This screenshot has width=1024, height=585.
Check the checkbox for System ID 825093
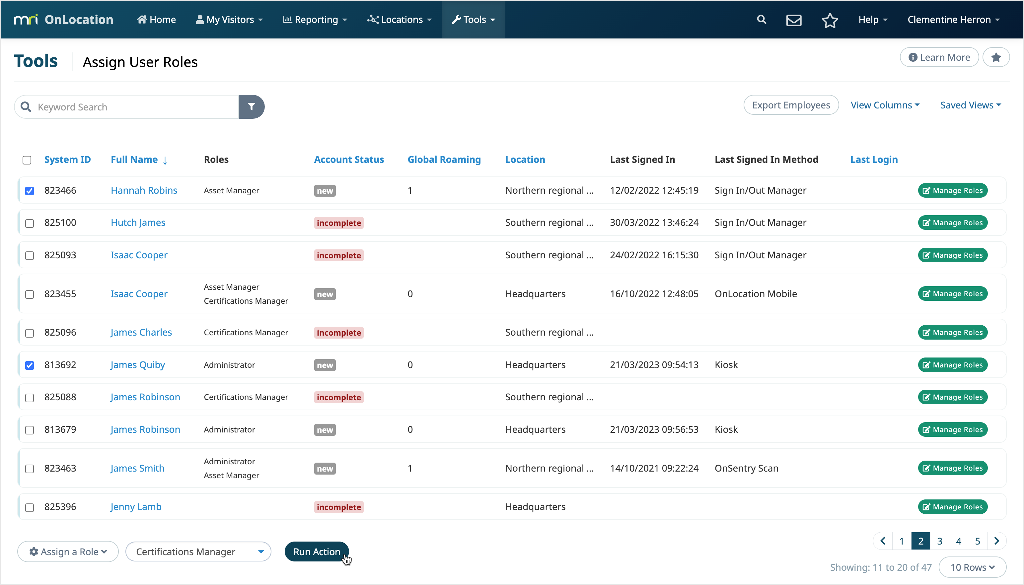[29, 255]
